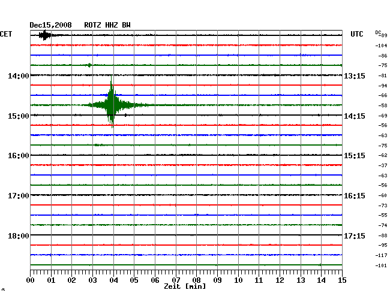Image resolution: width=390 pixels, height=296 pixels.
Task: Click the 14:15 UTC time label
Action: point(355,116)
